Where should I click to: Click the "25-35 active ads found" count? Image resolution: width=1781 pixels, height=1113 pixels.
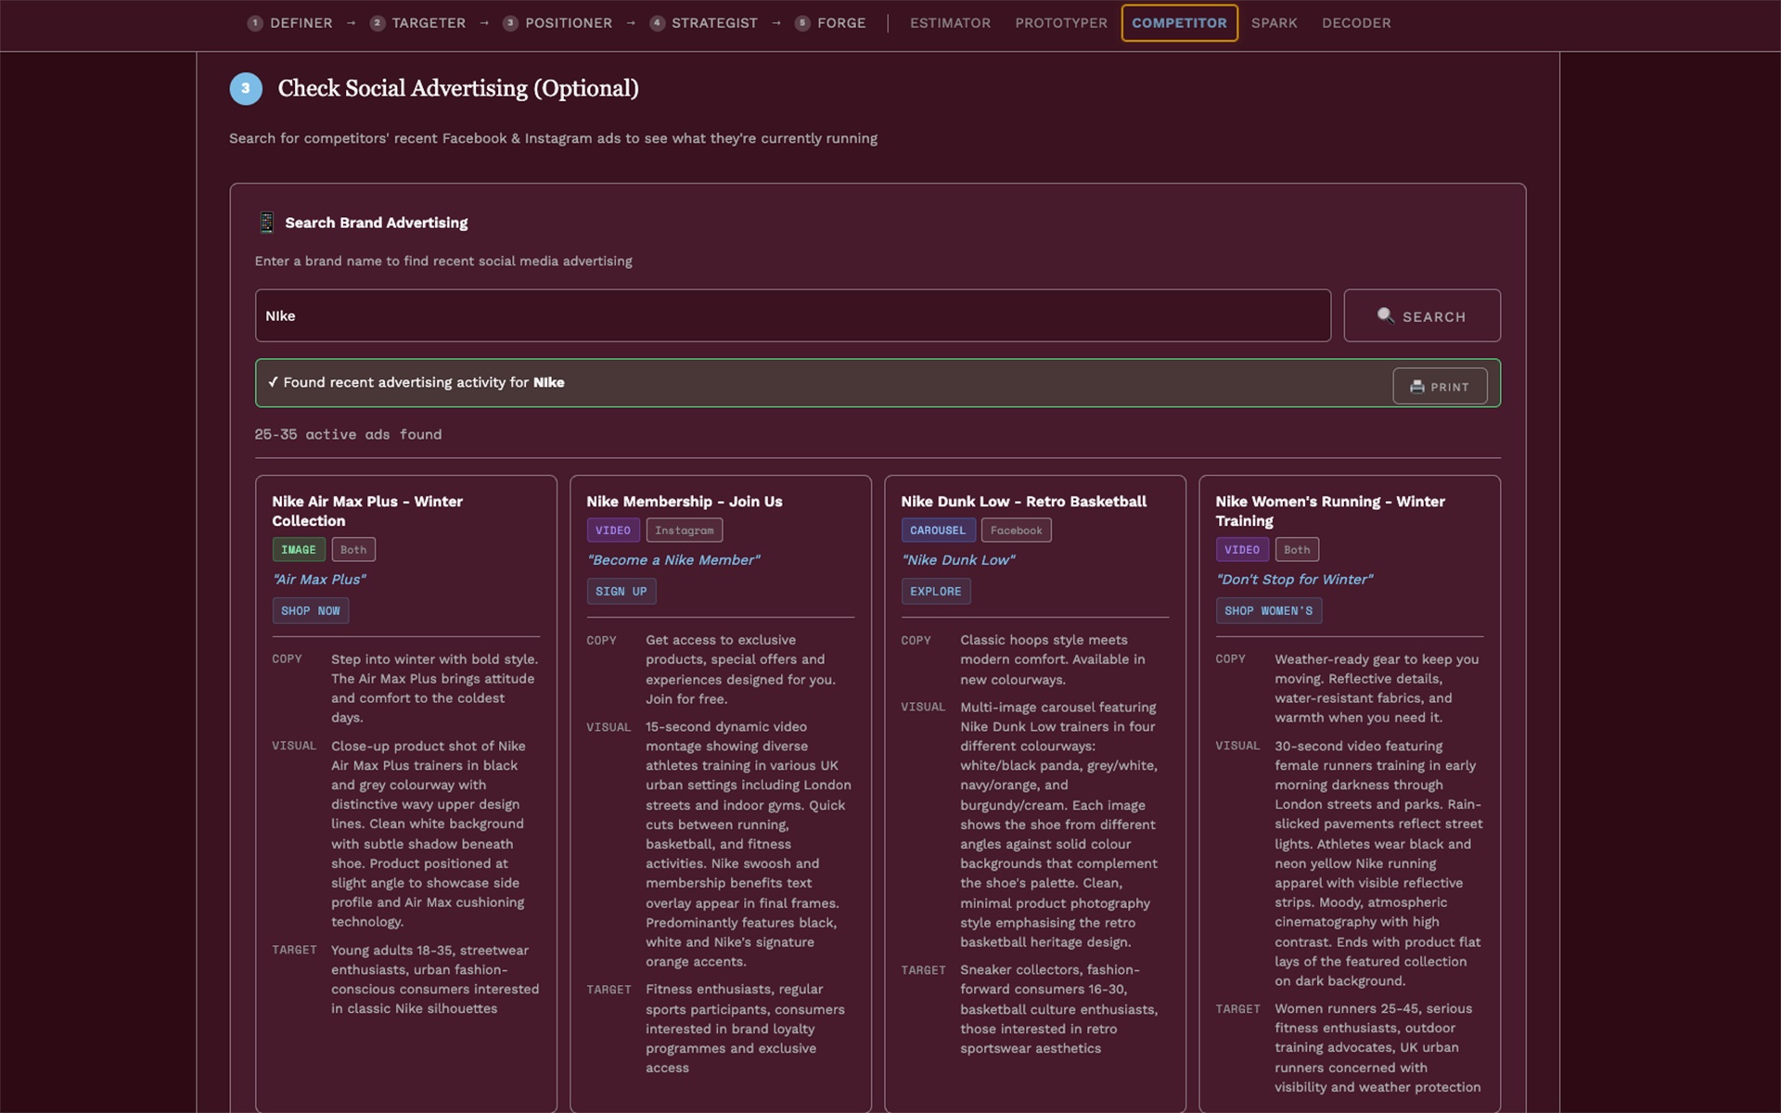point(348,435)
